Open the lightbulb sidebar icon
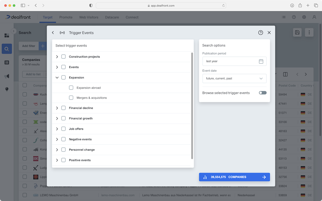322x201 pixels. [x=7, y=89]
